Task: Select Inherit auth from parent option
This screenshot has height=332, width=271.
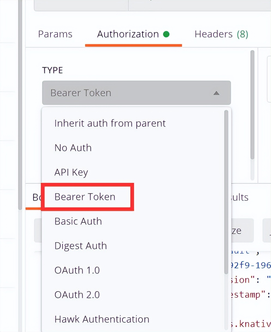Action: 110,123
